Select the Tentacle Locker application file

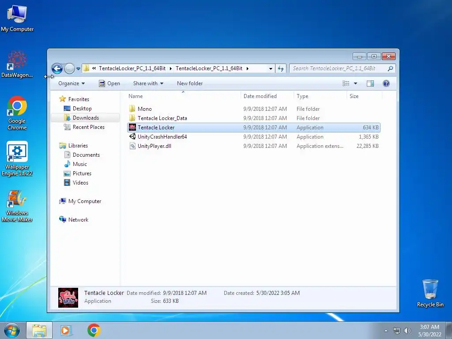(254, 128)
